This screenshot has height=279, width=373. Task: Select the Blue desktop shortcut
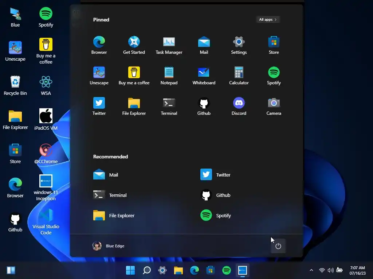point(15,17)
